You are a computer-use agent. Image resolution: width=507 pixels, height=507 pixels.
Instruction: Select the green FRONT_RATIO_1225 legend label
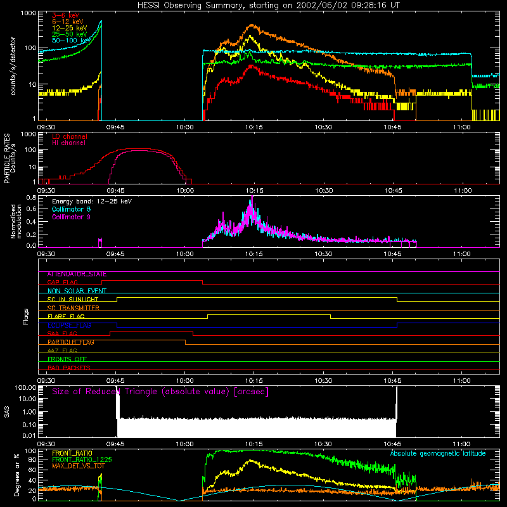[82, 459]
